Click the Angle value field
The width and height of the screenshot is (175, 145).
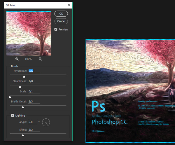[x=32, y=122]
